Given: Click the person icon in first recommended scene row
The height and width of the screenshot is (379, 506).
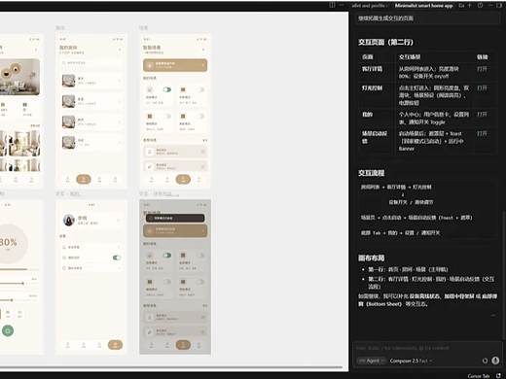Looking at the screenshot, I should tap(150, 152).
